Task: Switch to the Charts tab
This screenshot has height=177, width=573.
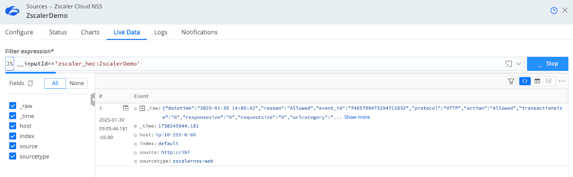Action: pyautogui.click(x=90, y=32)
